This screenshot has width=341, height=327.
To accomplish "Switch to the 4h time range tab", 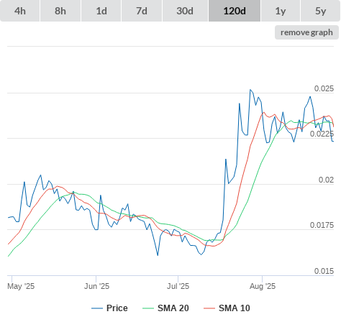I will tap(20, 11).
